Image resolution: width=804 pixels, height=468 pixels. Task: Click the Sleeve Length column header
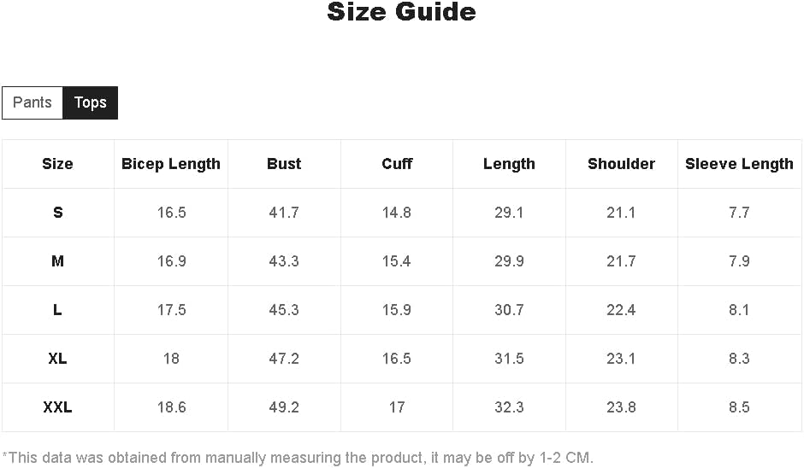739,164
